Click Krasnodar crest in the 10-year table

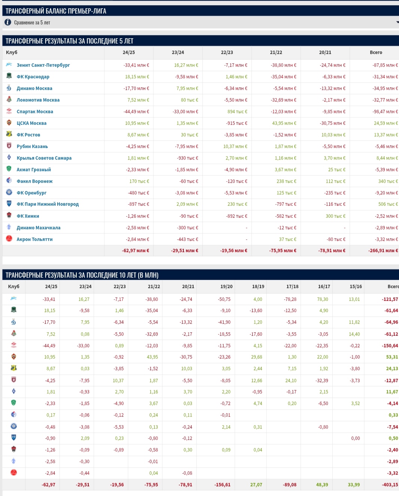[x=13, y=310]
